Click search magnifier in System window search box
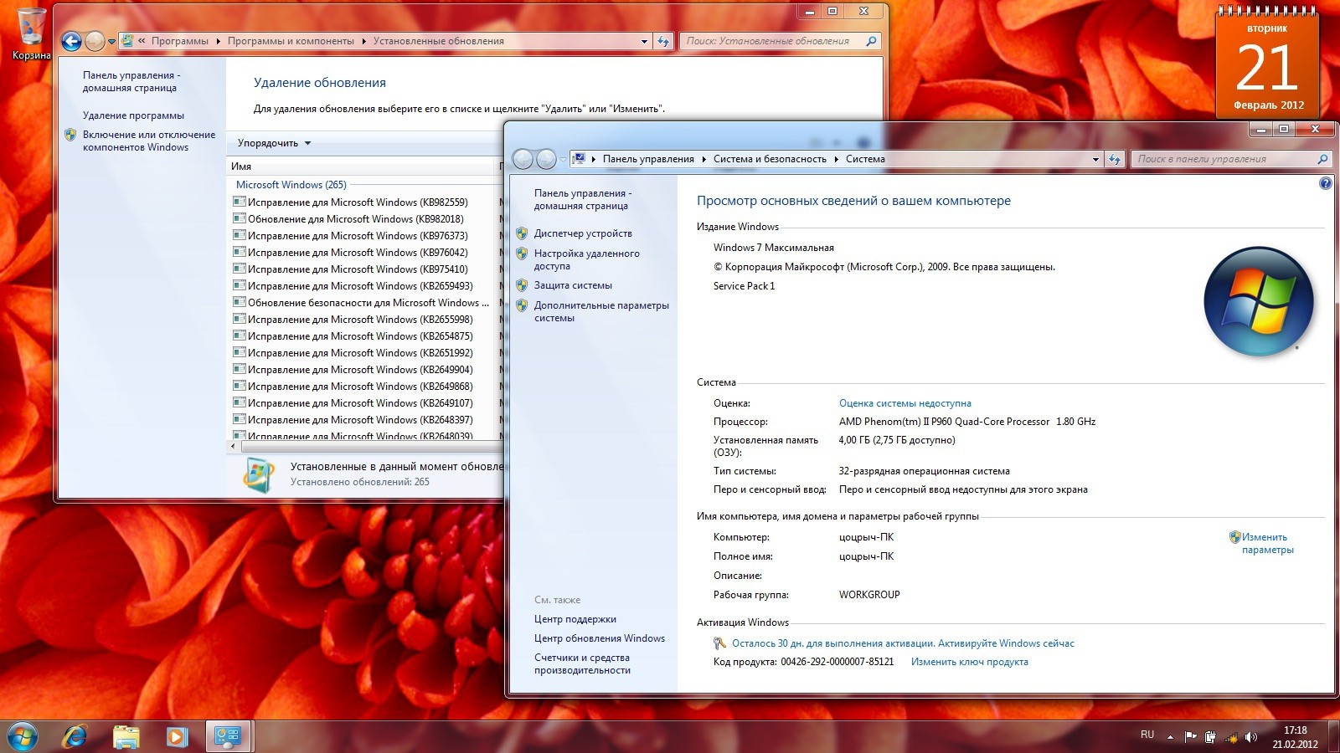Screen dimensions: 1340x753 pos(1322,159)
